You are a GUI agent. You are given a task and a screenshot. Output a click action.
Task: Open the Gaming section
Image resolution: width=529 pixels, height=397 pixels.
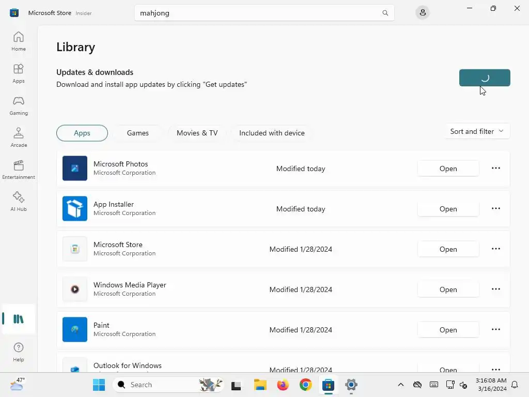click(19, 105)
